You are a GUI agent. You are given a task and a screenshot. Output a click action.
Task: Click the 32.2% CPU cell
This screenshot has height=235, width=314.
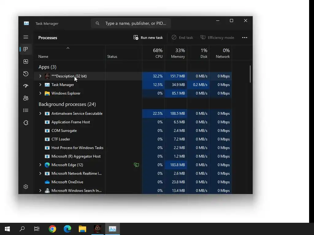pos(153,76)
